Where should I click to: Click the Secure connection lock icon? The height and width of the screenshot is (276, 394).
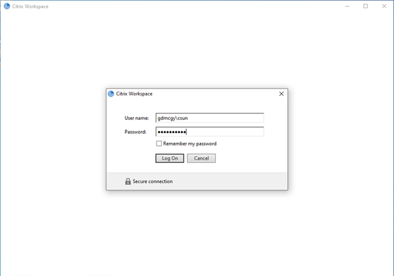coord(128,181)
